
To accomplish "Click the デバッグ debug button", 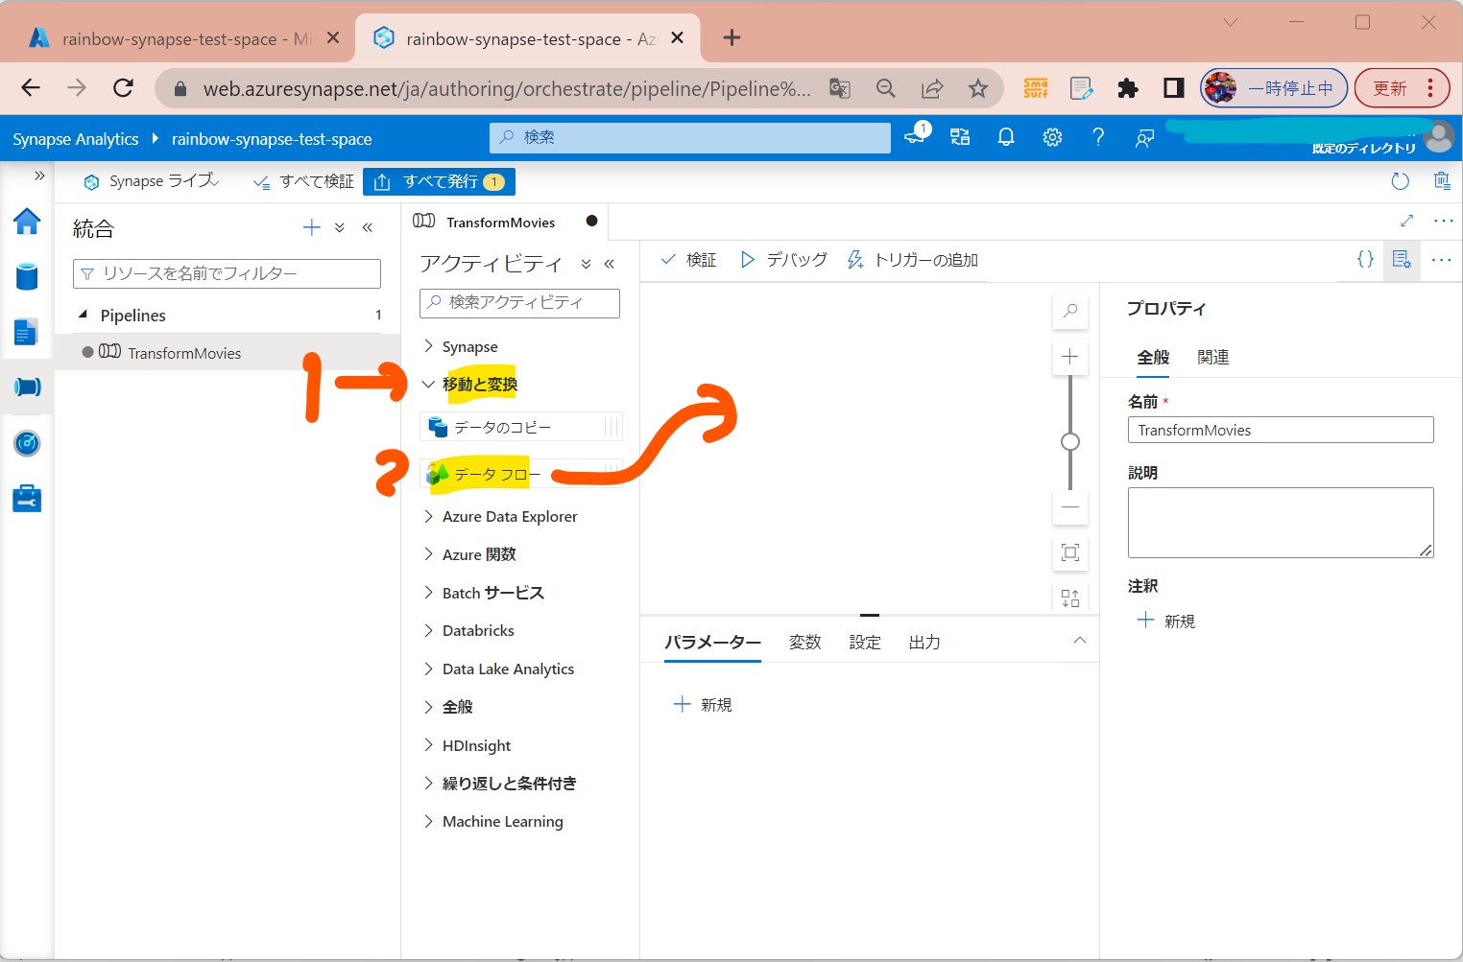I will pos(783,260).
